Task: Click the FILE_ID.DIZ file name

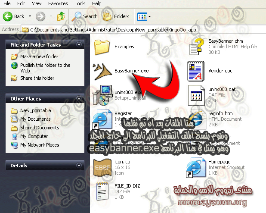Action: point(127,186)
